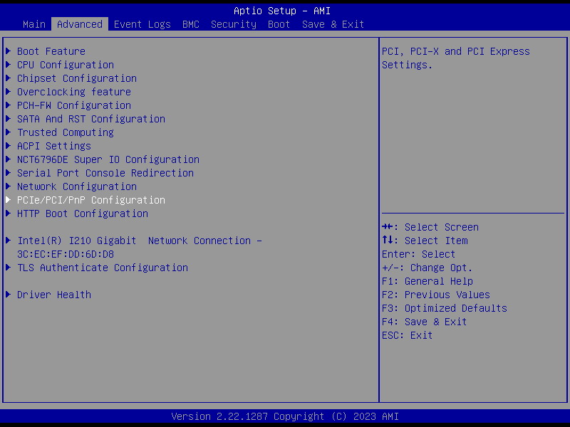Click the arrow next to Network Configuration
The height and width of the screenshot is (427, 570).
click(x=9, y=186)
